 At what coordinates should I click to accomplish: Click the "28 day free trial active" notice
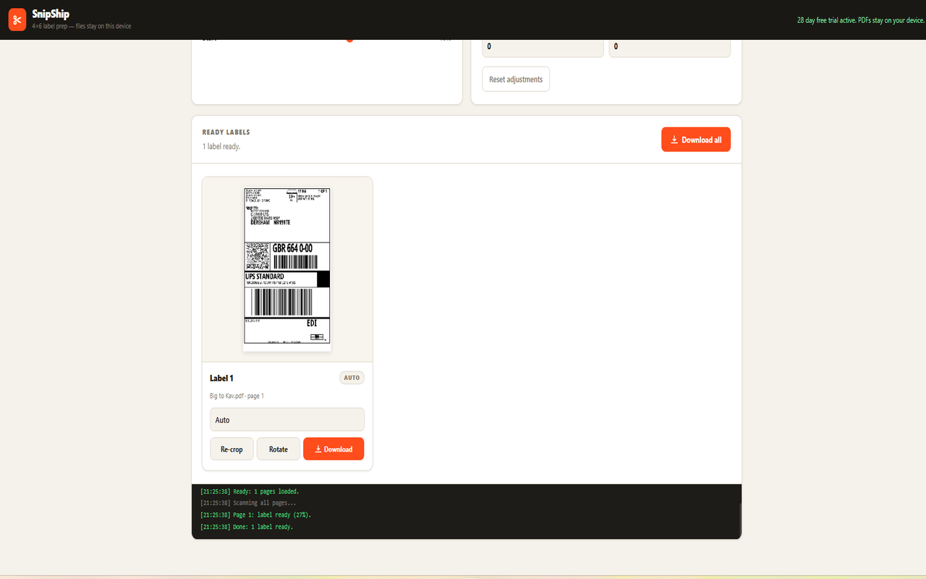point(861,20)
